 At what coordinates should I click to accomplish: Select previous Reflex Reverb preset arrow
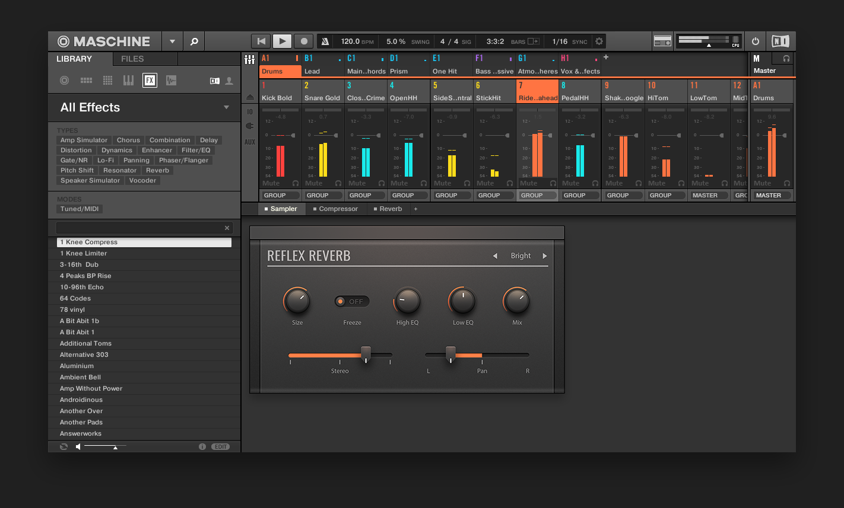pyautogui.click(x=495, y=256)
